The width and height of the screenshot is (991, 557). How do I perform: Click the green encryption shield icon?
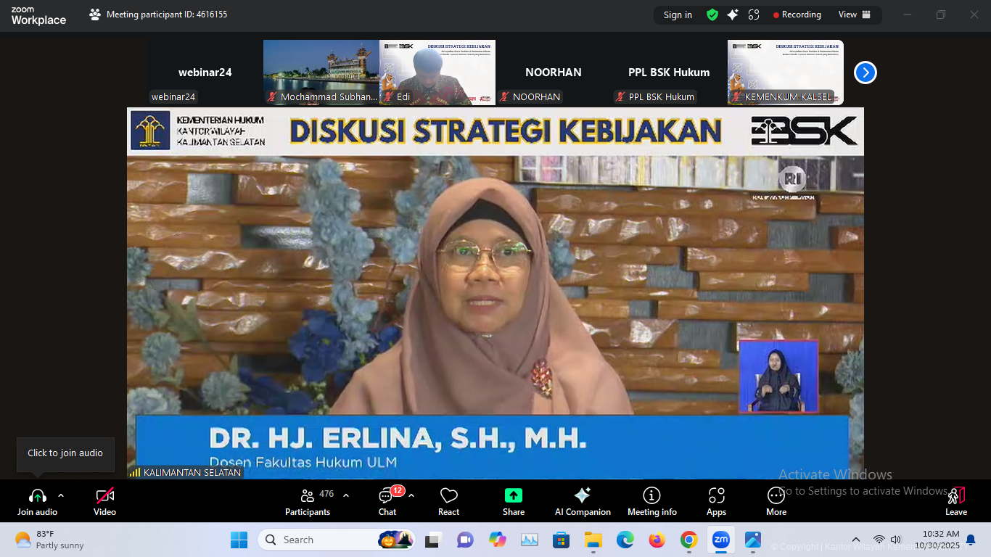712,15
